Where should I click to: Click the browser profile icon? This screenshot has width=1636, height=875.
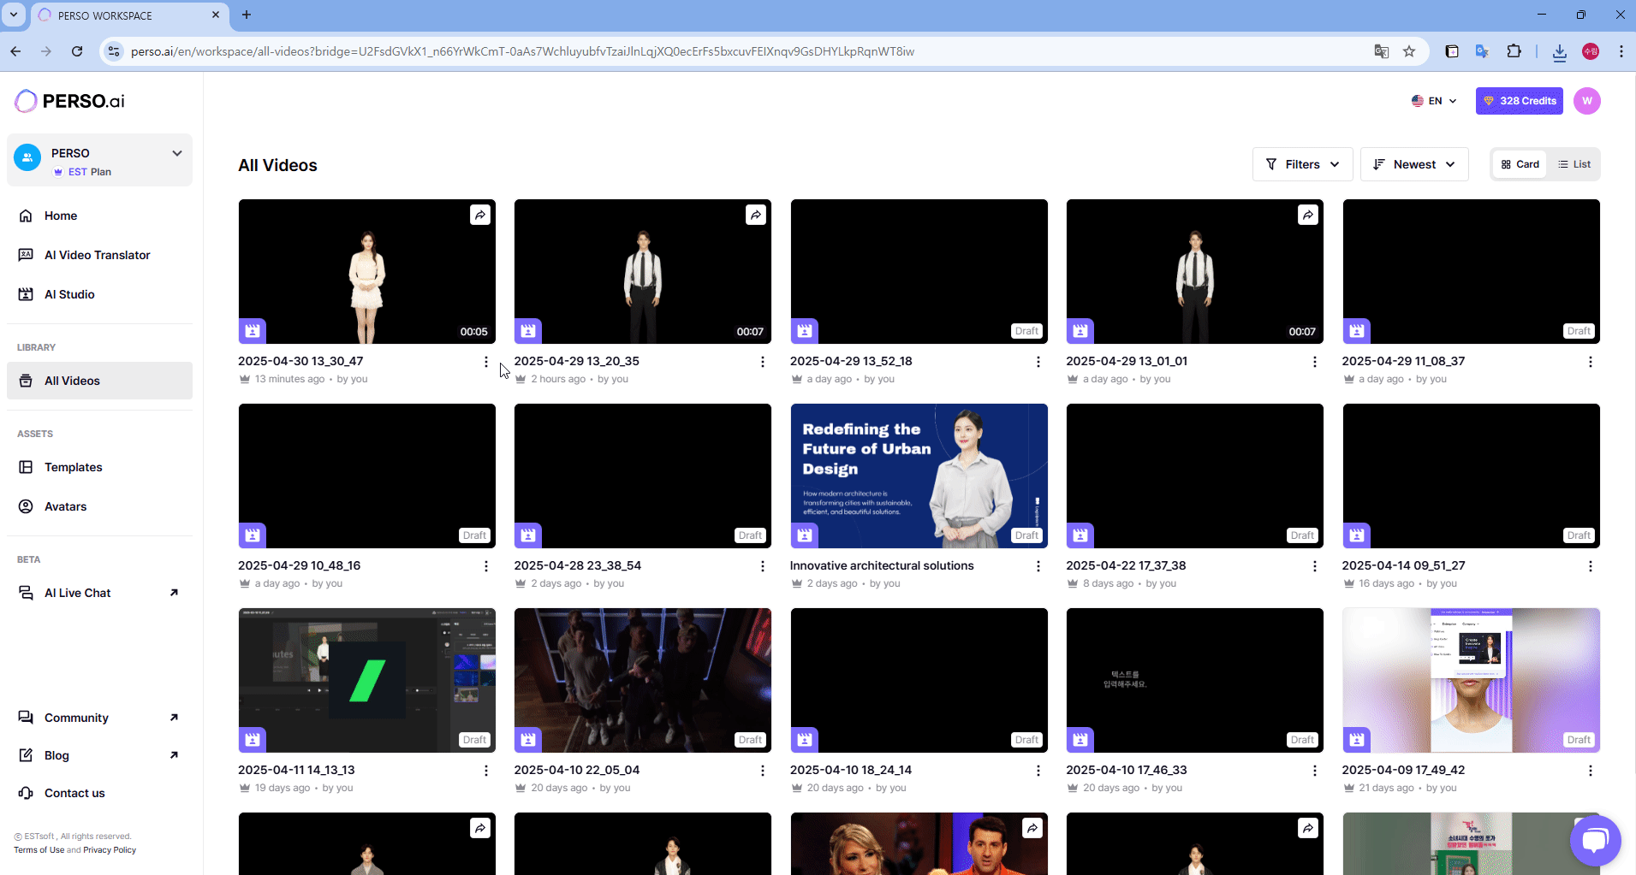tap(1591, 51)
